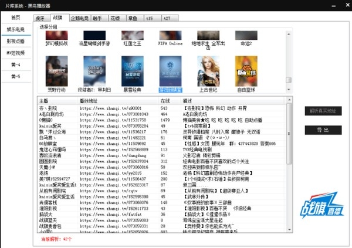Click the 导出 export button
The width and height of the screenshot is (352, 248).
pyautogui.click(x=323, y=130)
